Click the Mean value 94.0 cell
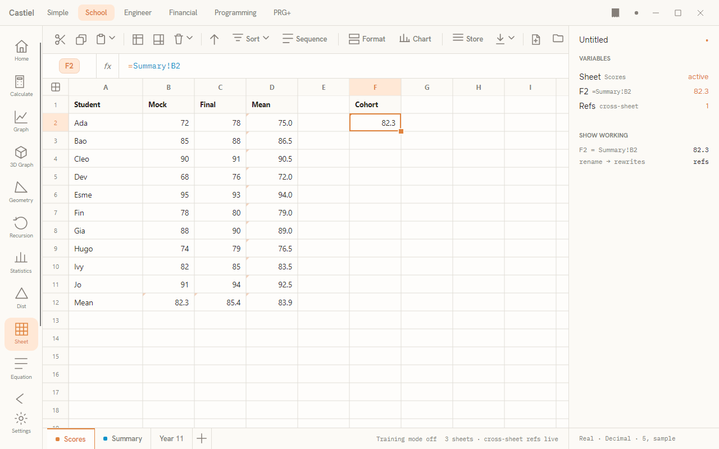Viewport: 719px width, 449px height. coord(272,195)
